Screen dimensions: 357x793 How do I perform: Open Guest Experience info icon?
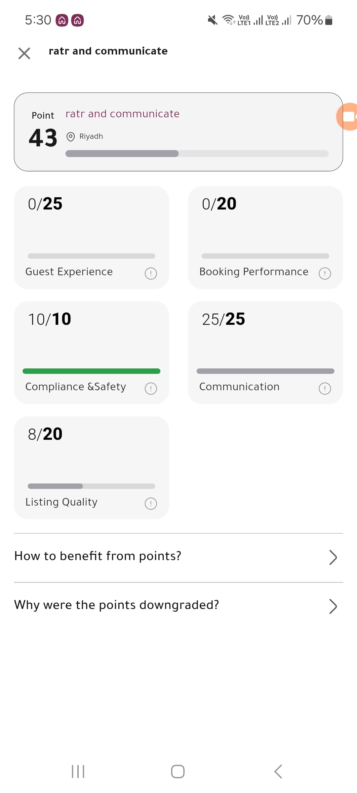(151, 273)
